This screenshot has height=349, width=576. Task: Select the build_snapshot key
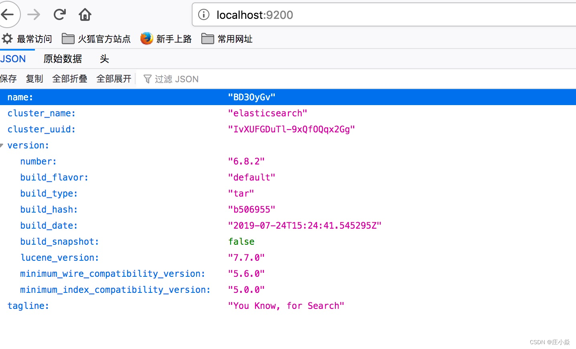pyautogui.click(x=60, y=241)
